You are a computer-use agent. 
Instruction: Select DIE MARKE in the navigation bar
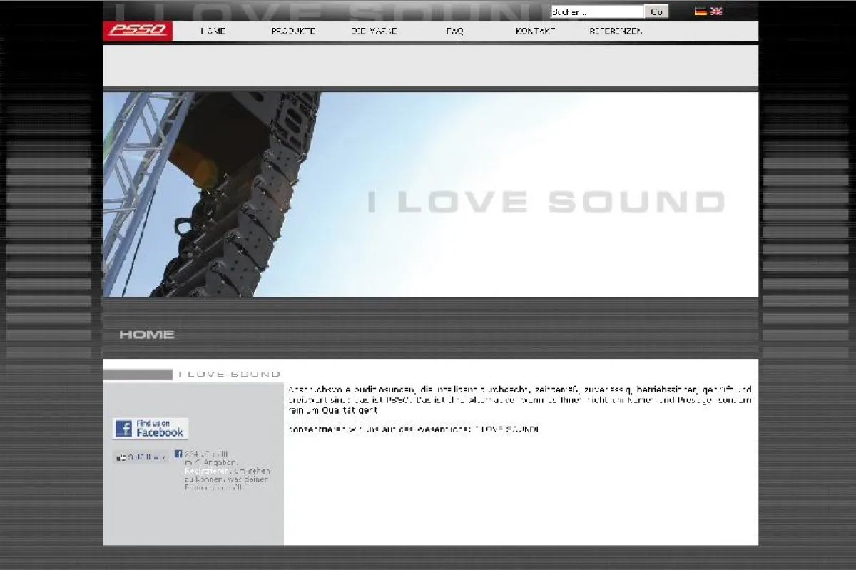coord(374,31)
